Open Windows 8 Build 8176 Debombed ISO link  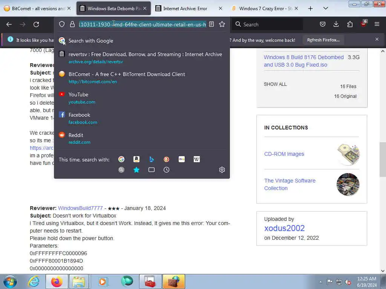[303, 61]
